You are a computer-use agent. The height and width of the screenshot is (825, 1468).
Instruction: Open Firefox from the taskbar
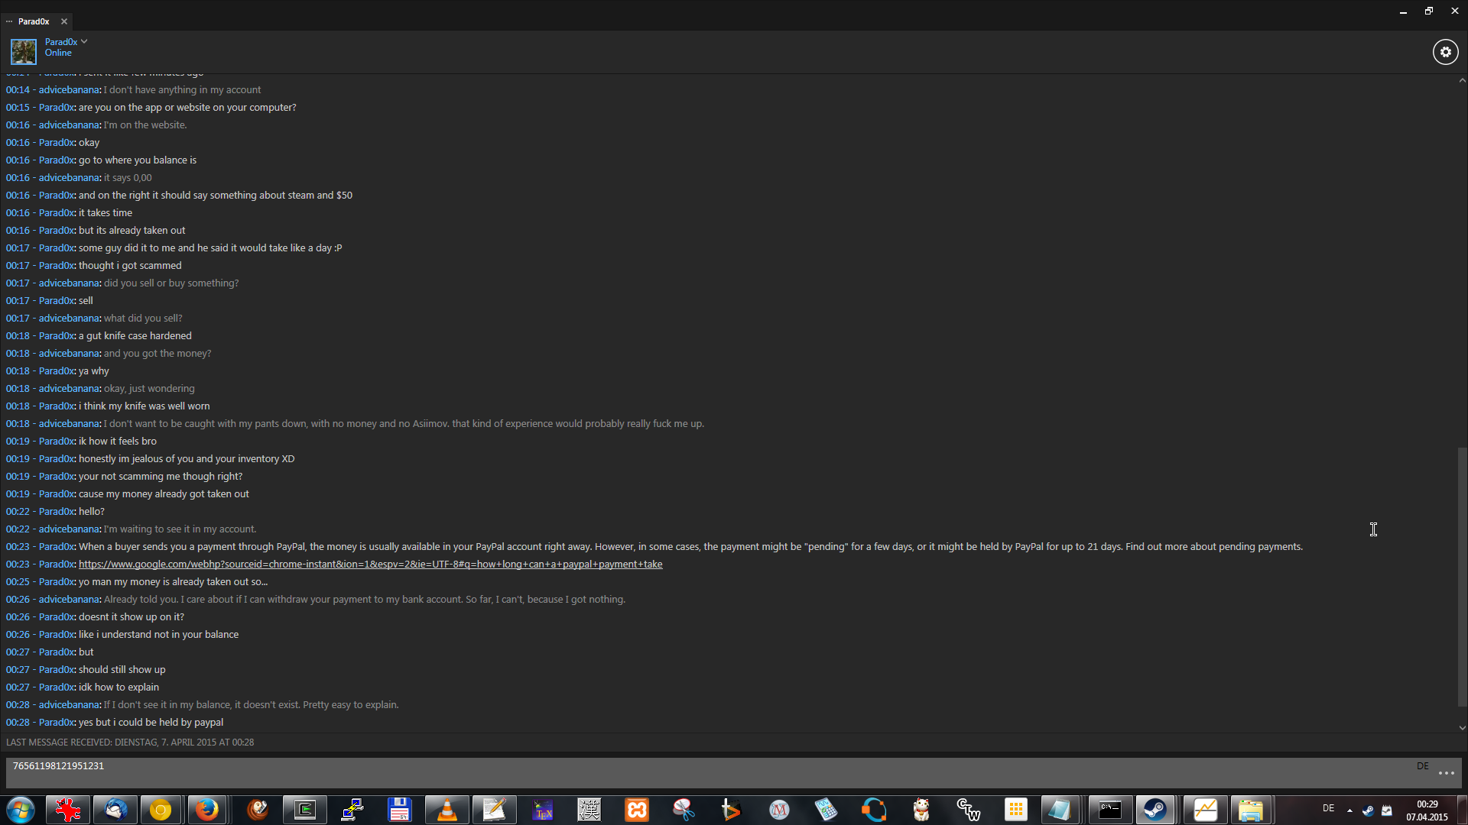206,810
